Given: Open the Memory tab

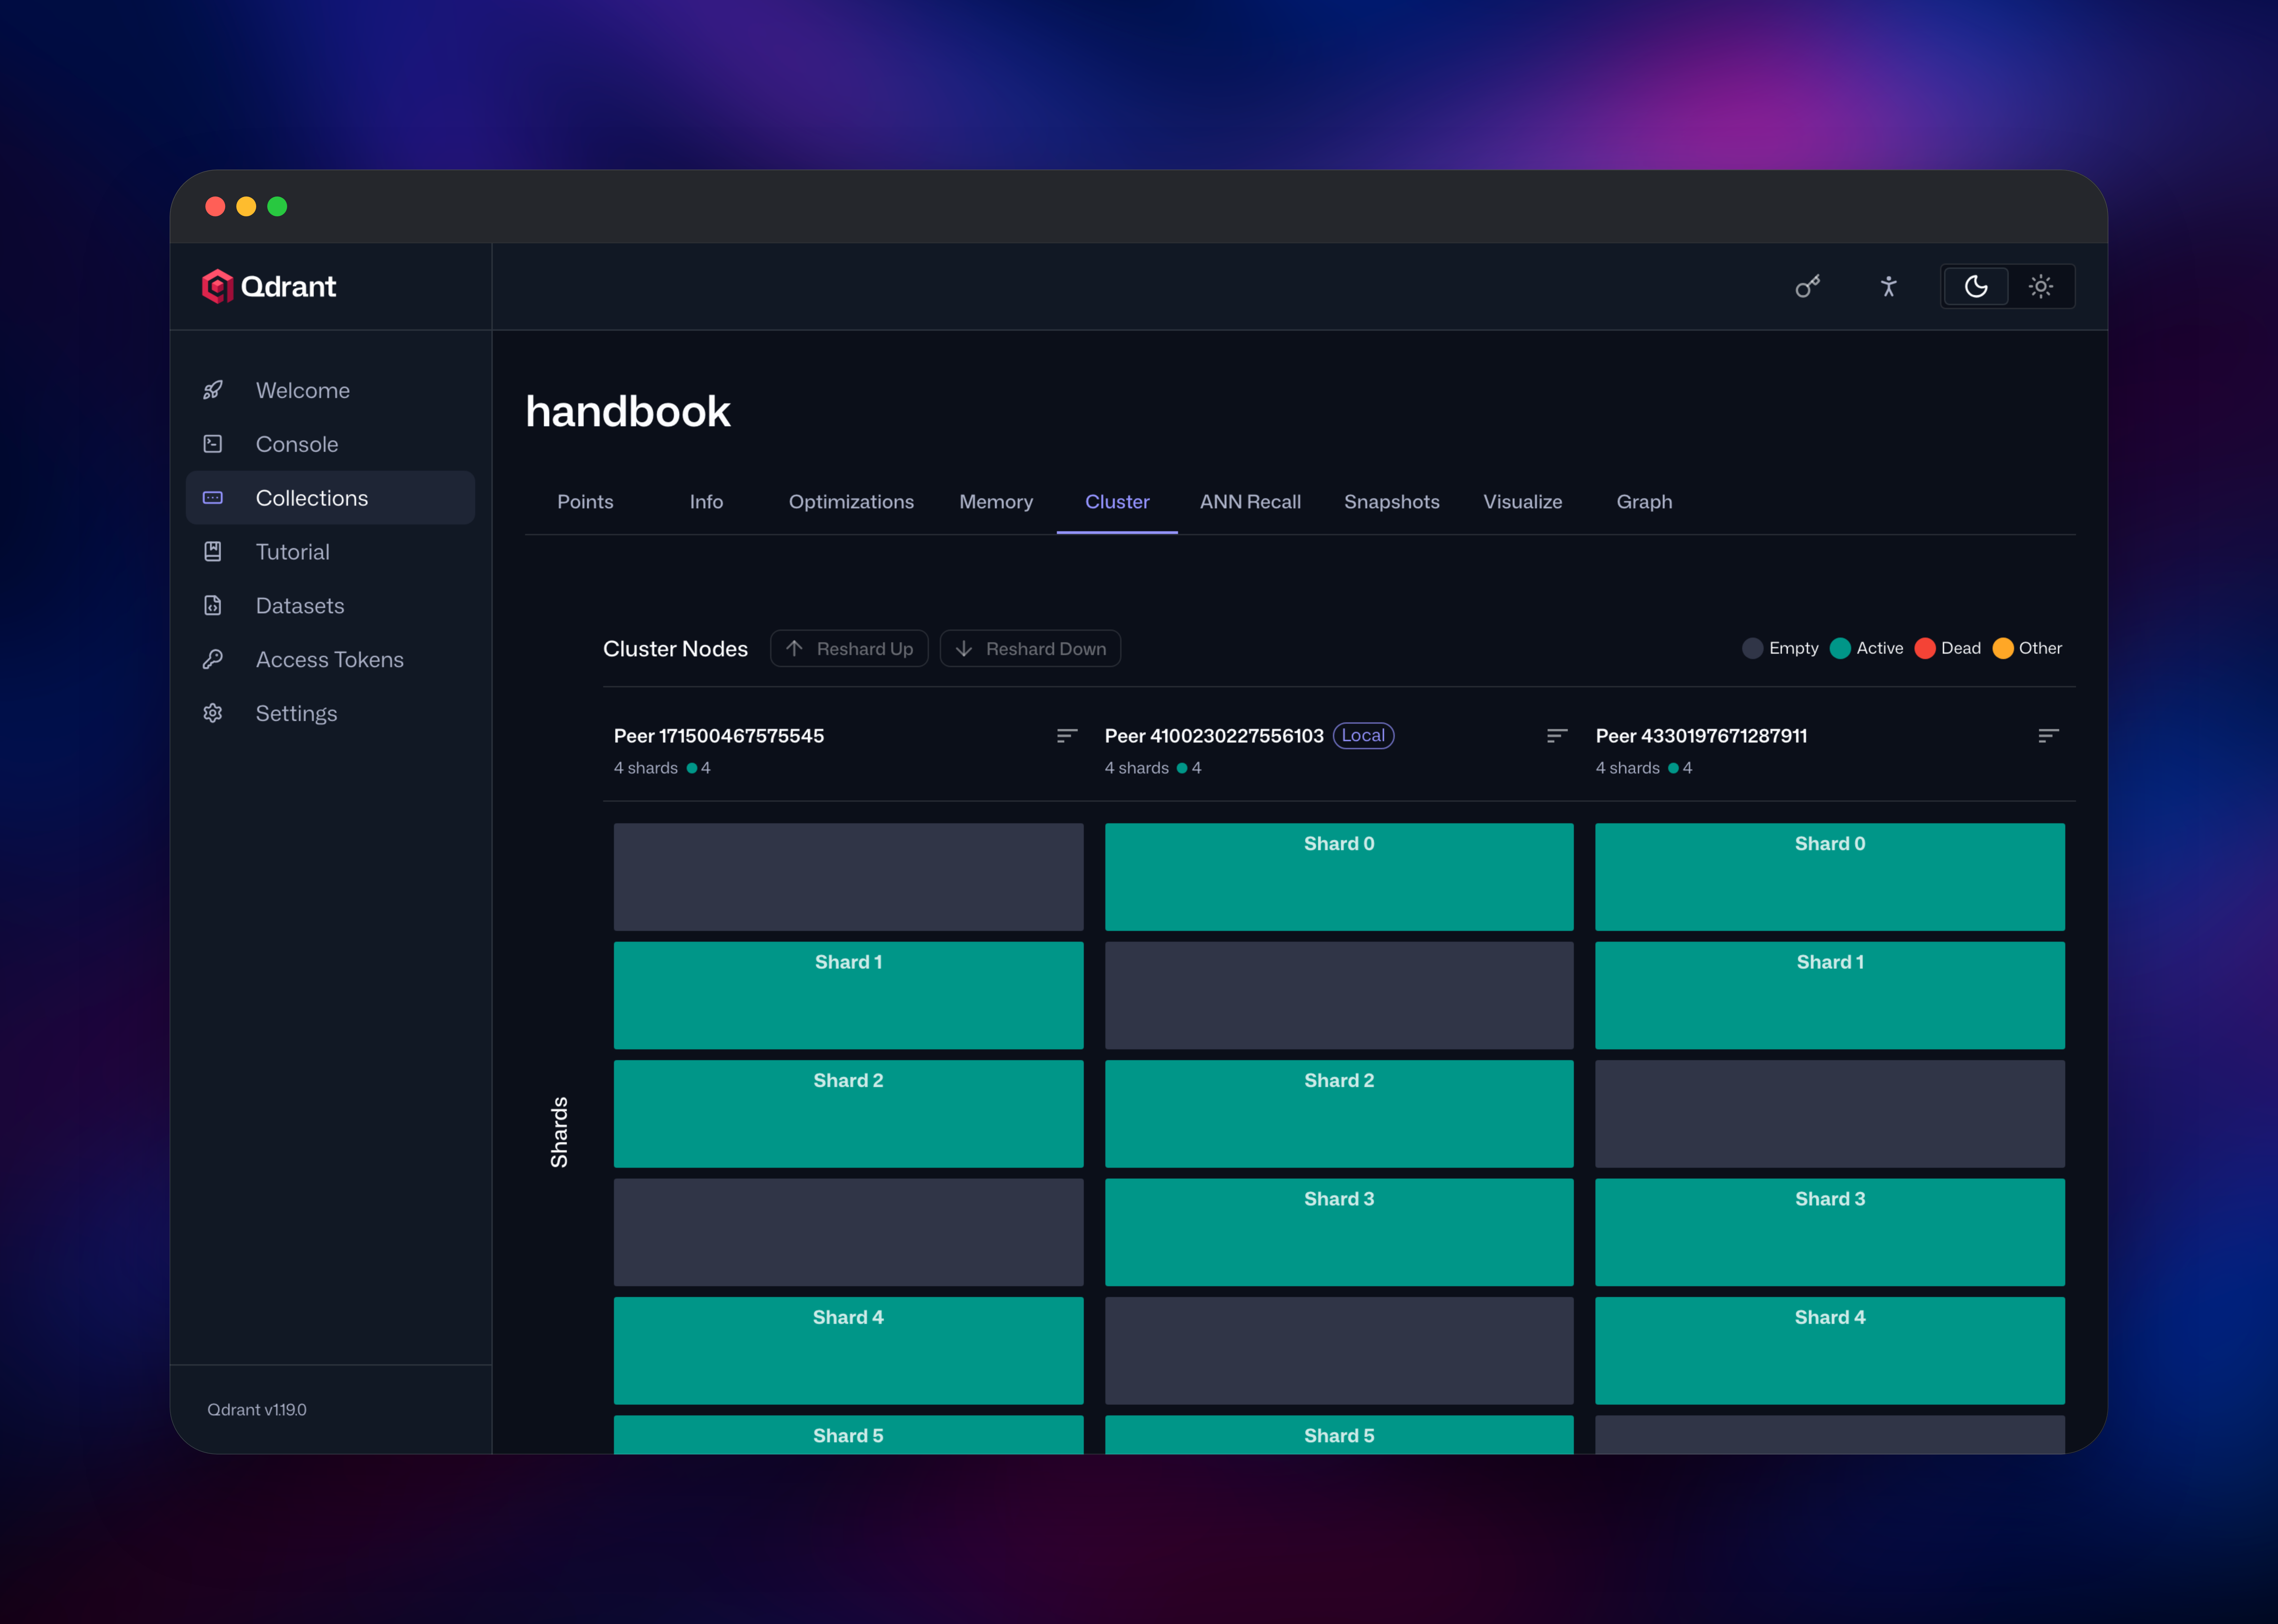Looking at the screenshot, I should point(996,502).
